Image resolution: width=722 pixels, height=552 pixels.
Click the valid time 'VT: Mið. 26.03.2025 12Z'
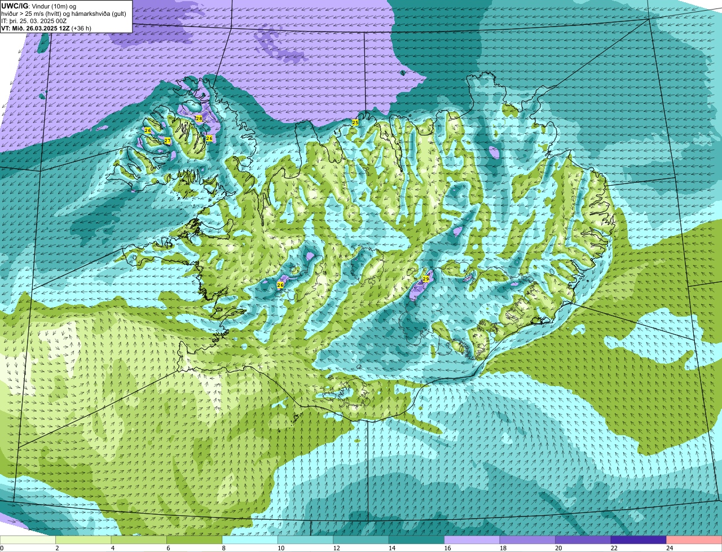(x=36, y=28)
